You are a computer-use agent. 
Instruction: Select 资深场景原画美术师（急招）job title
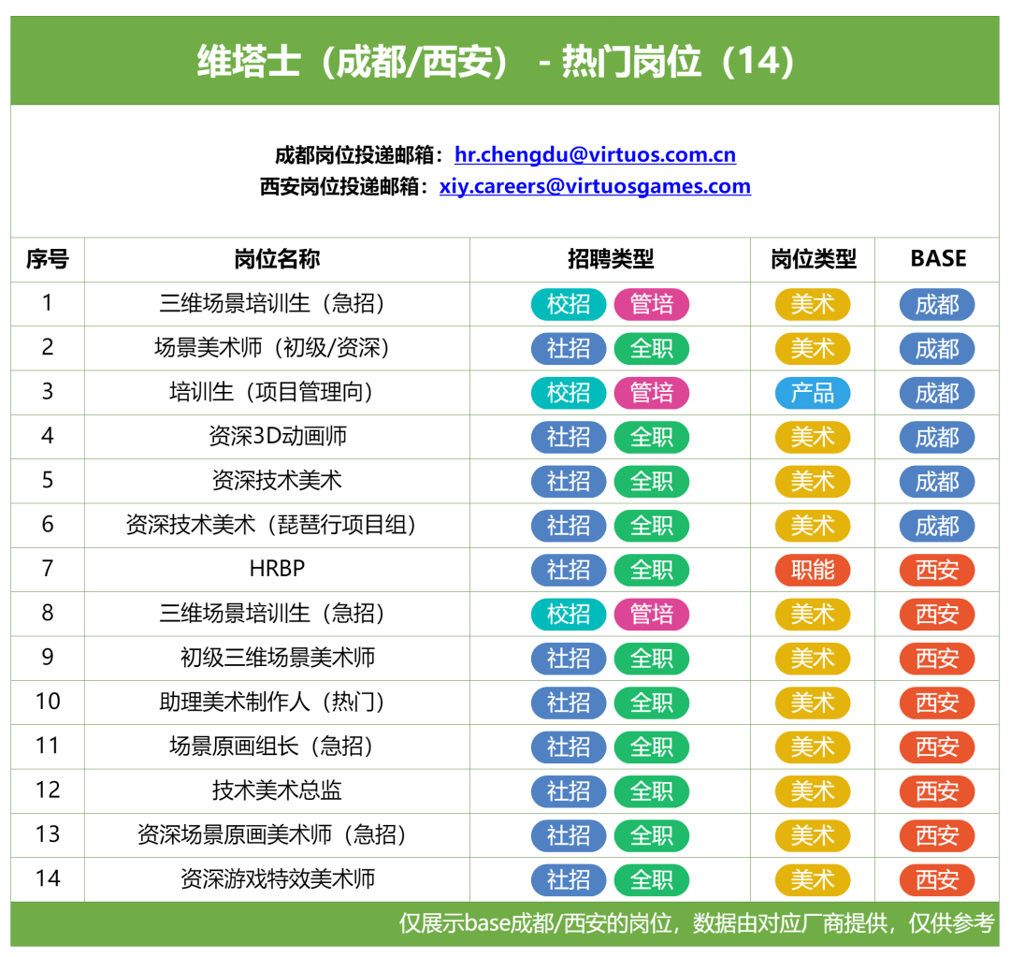pos(277,834)
